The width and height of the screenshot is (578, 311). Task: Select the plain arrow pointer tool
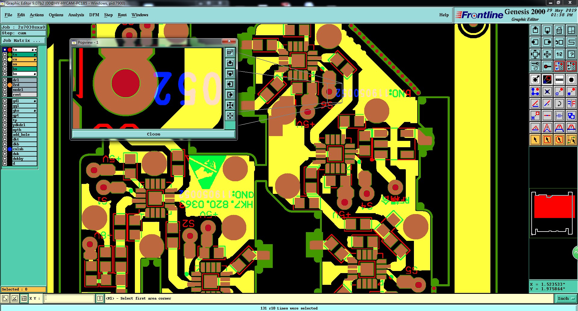pos(535,140)
